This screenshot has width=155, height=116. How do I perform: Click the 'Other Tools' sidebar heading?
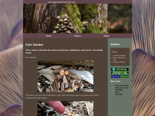coord(115,81)
